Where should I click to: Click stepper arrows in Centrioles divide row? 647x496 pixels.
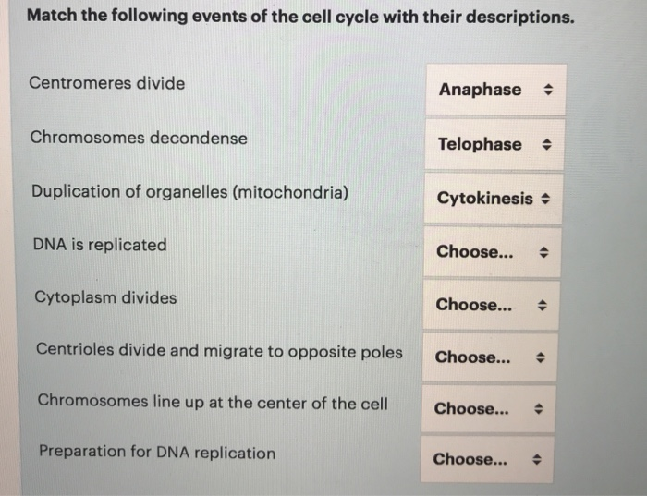[x=540, y=357]
